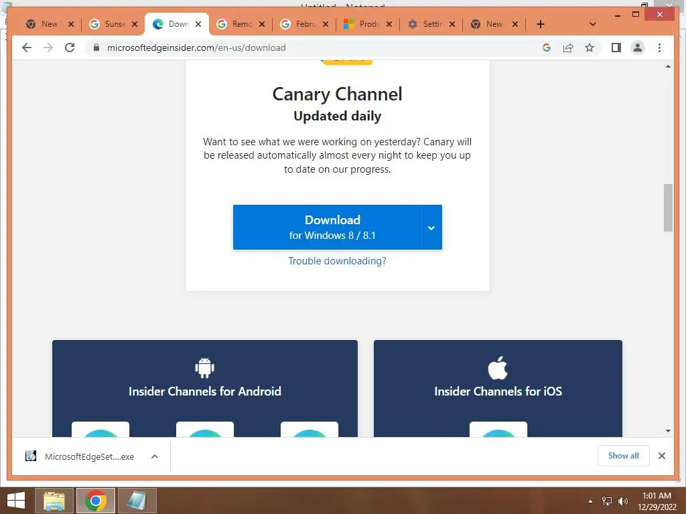Viewport: 686px width, 514px height.
Task: Open a new tab with plus button
Action: tap(541, 24)
